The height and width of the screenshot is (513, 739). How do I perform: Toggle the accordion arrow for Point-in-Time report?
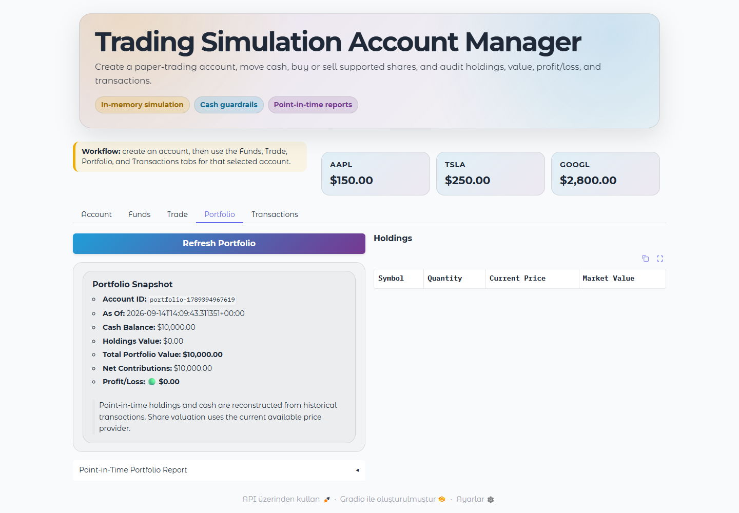tap(357, 470)
